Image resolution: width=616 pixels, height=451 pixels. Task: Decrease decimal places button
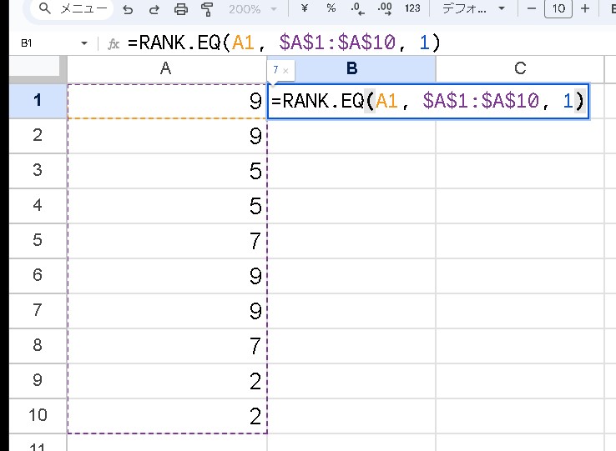tap(357, 8)
